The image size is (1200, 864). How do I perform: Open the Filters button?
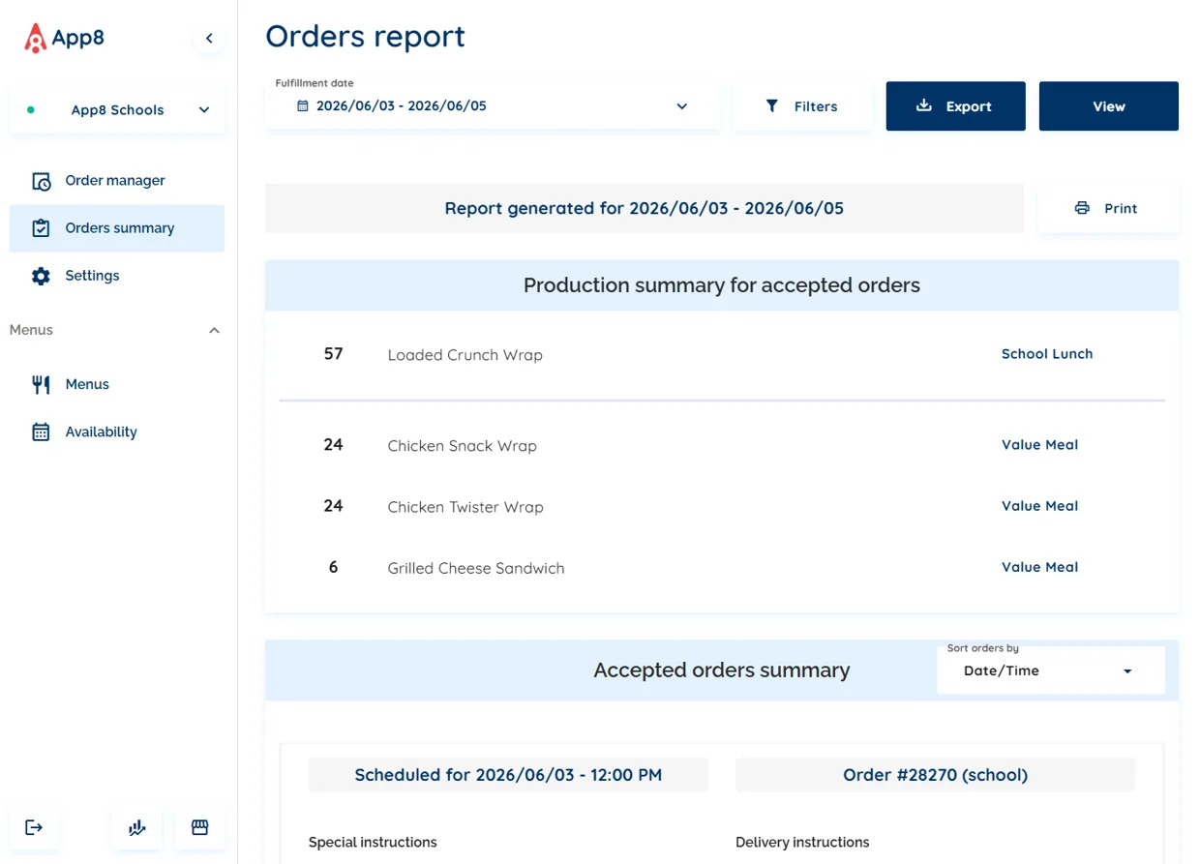[802, 106]
